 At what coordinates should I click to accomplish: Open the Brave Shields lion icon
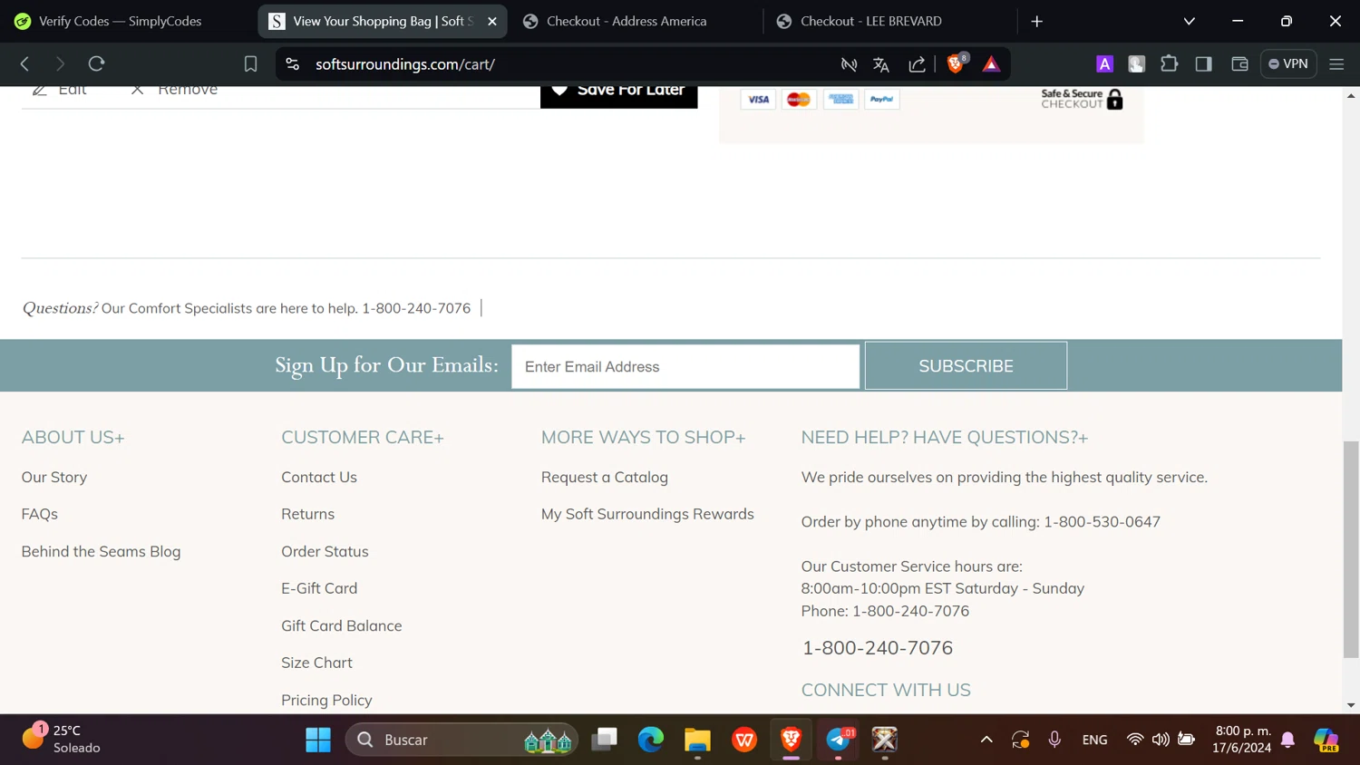(x=956, y=63)
